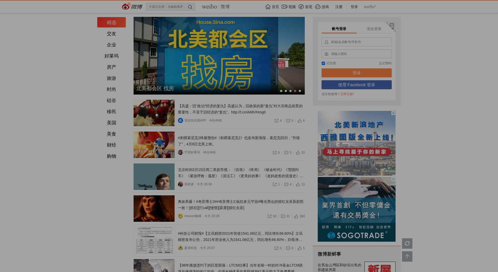Select the second carousel dot
The image size is (498, 272).
pyautogui.click(x=286, y=91)
